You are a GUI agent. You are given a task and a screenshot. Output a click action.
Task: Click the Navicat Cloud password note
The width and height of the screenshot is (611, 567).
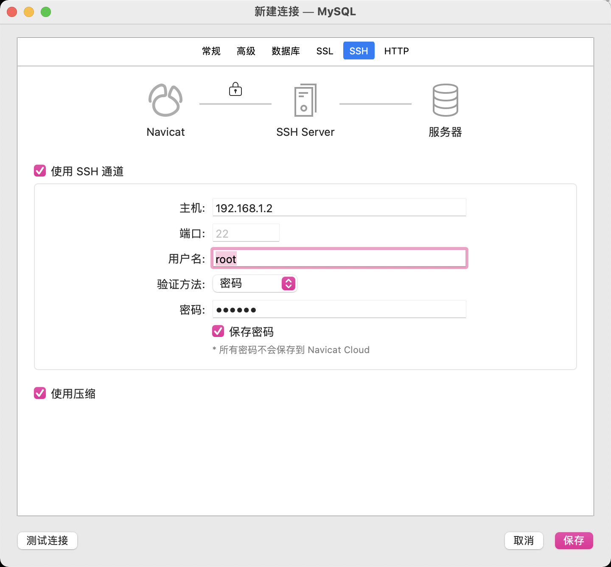coord(291,350)
